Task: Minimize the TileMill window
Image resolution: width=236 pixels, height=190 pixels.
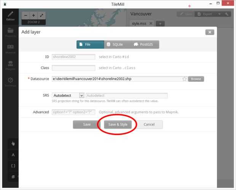Action: point(211,3)
